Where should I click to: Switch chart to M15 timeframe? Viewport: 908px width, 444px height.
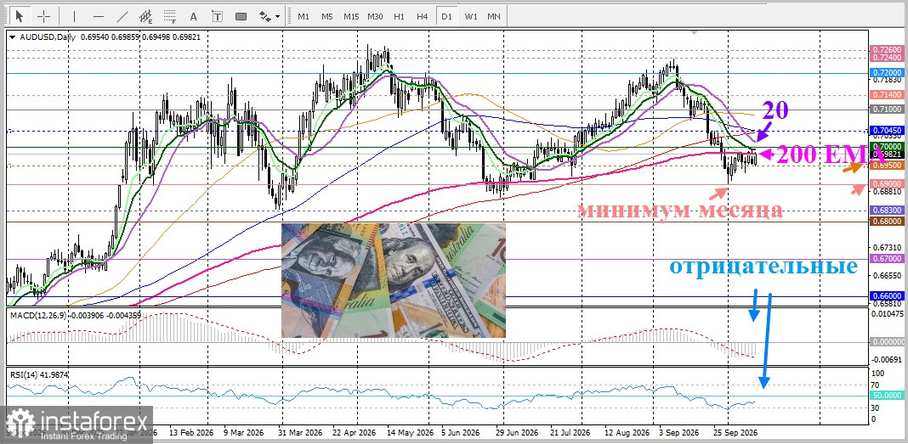[351, 16]
